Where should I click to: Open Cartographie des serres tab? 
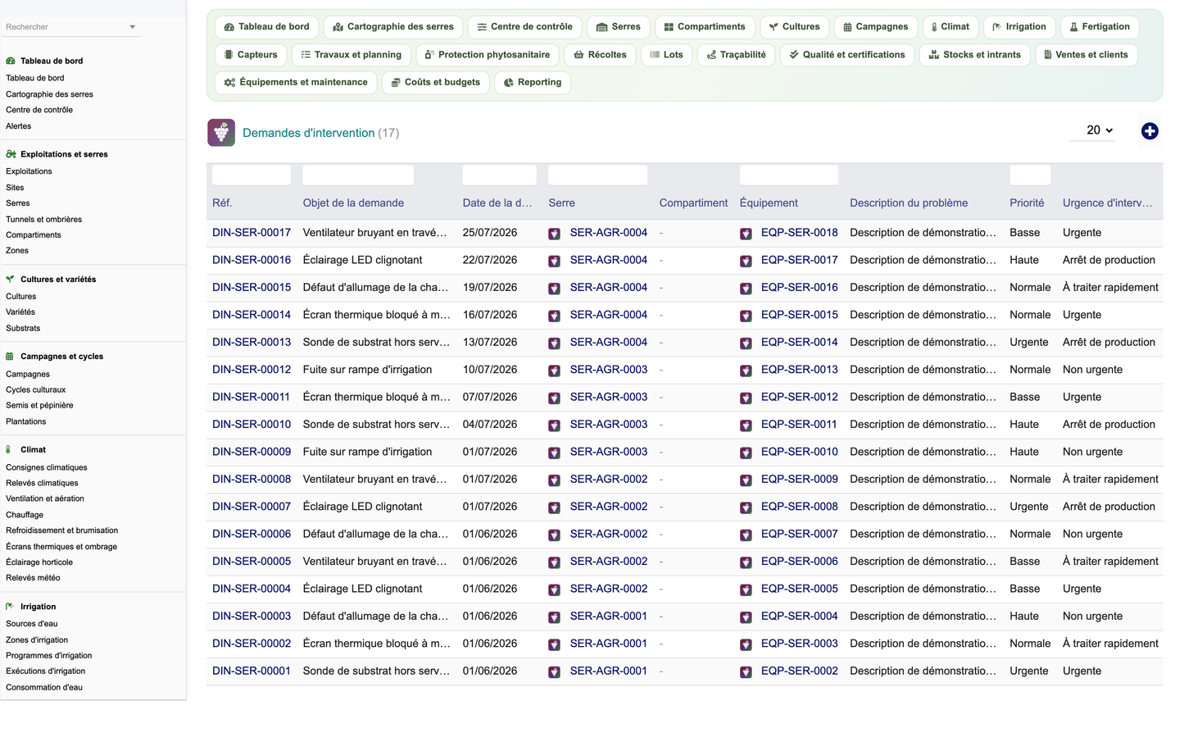point(393,27)
